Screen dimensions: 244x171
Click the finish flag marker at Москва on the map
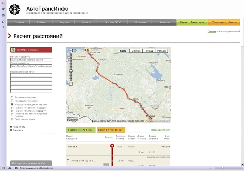pos(150,119)
